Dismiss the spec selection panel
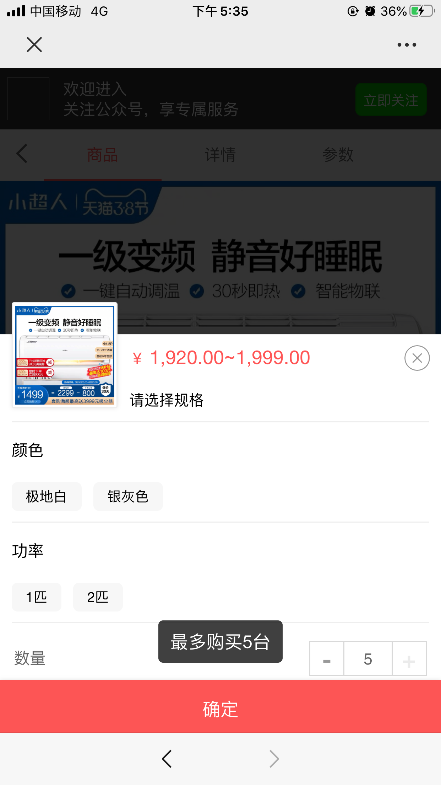 click(417, 358)
